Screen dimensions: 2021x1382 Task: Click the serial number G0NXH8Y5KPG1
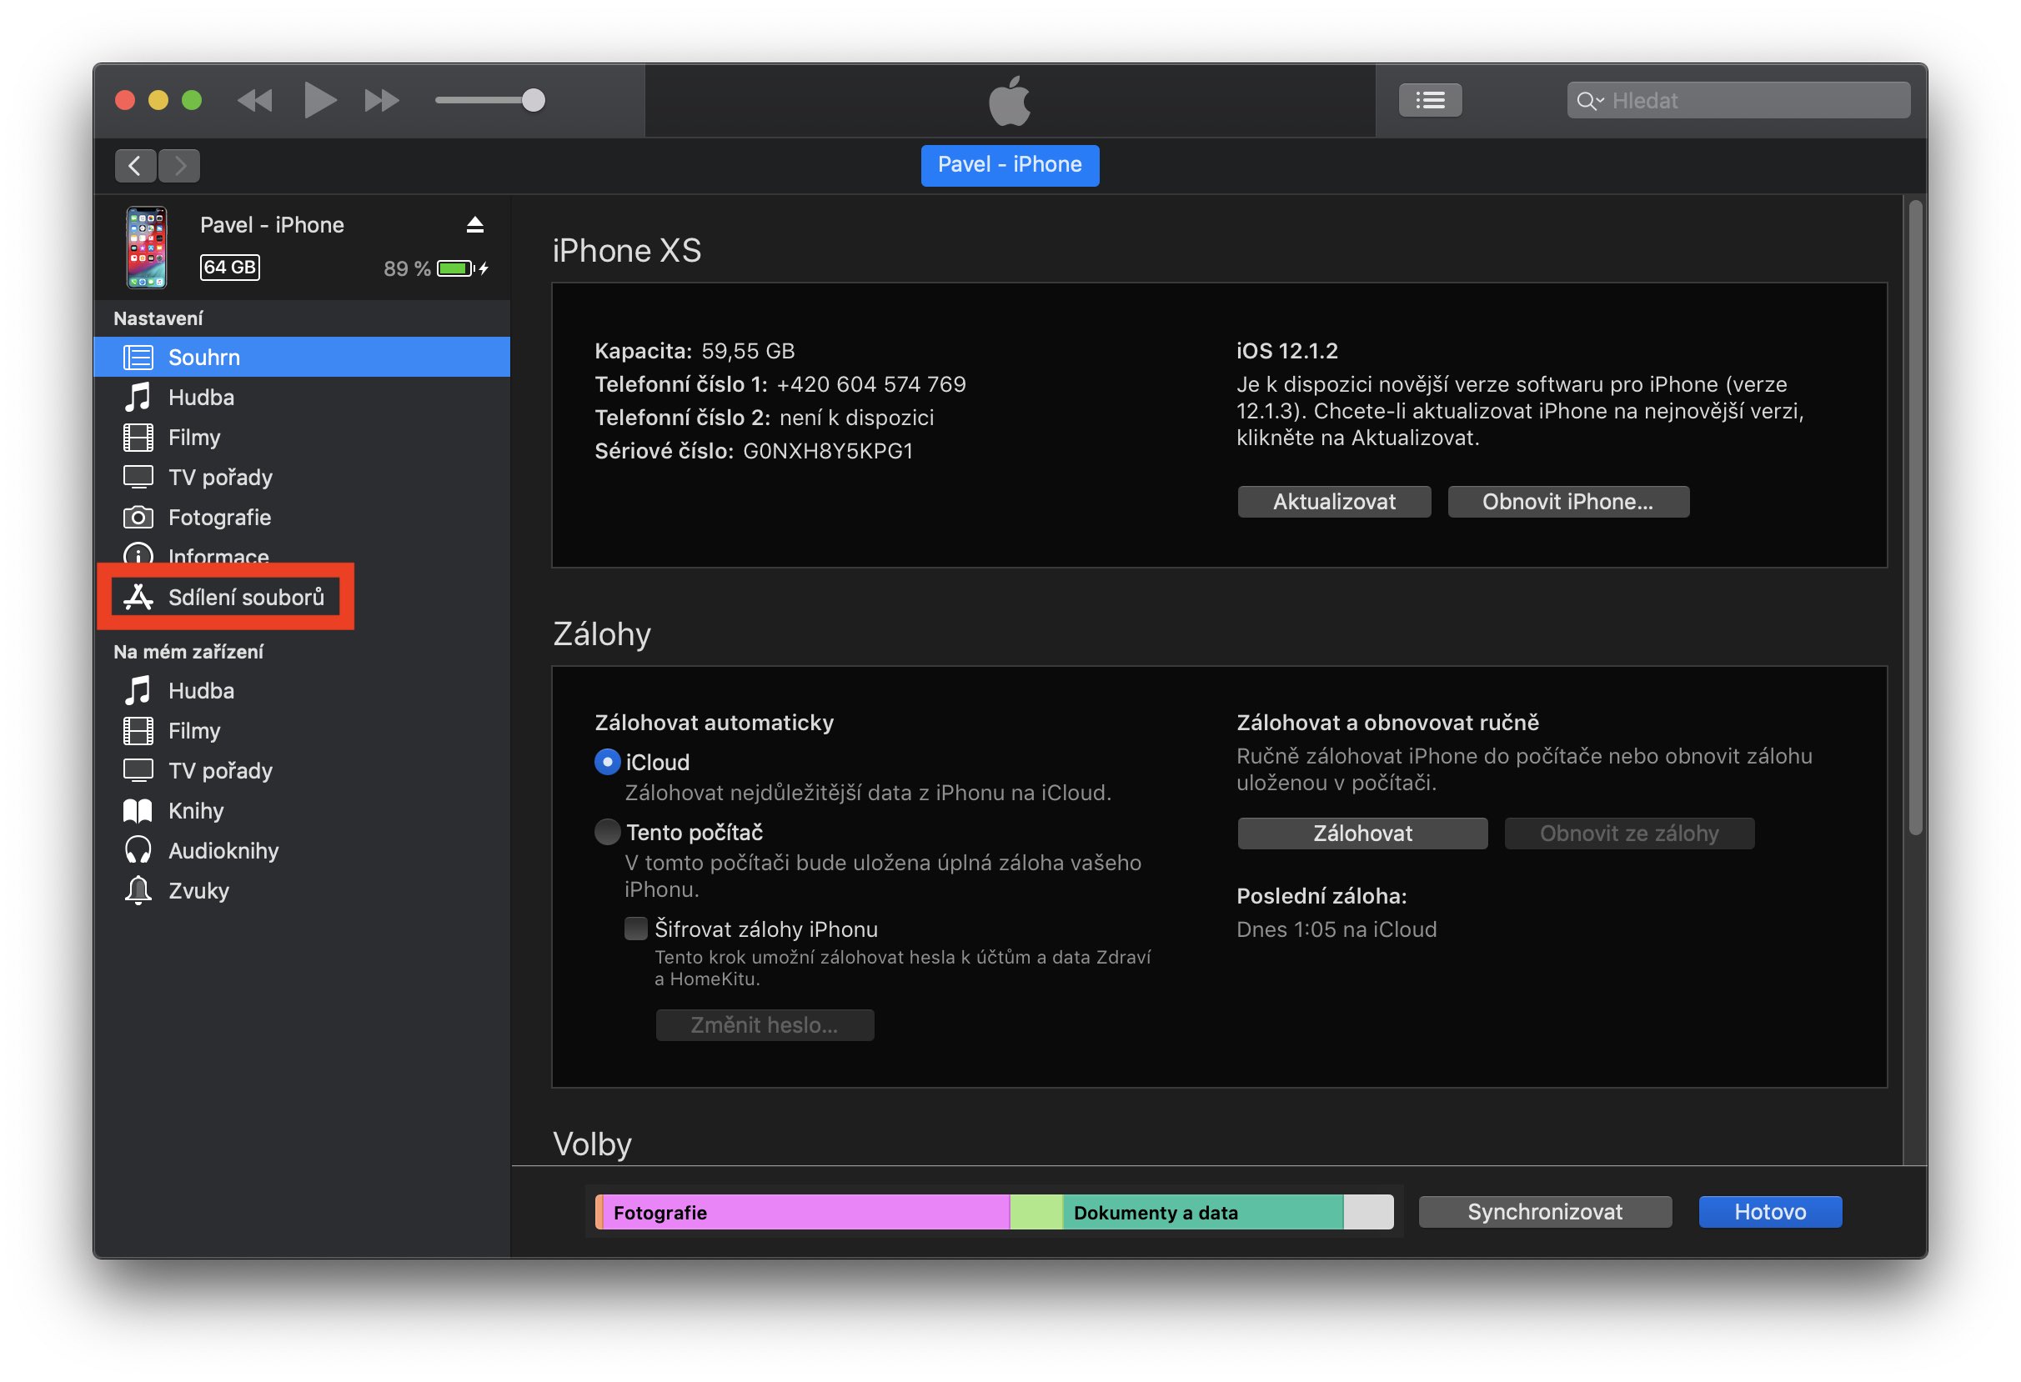pos(828,451)
